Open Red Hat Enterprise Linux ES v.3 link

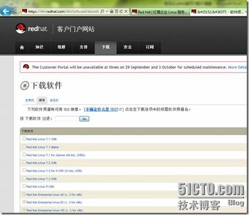[54, 203]
